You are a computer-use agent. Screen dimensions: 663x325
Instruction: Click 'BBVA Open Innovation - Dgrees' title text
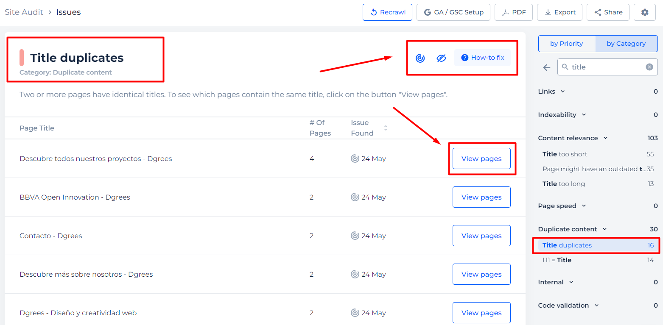(x=75, y=197)
